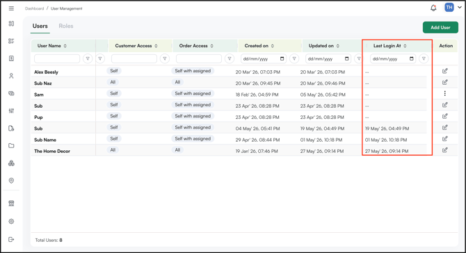The image size is (466, 253).
Task: Select The Home Decor user name
Action: pos(52,151)
